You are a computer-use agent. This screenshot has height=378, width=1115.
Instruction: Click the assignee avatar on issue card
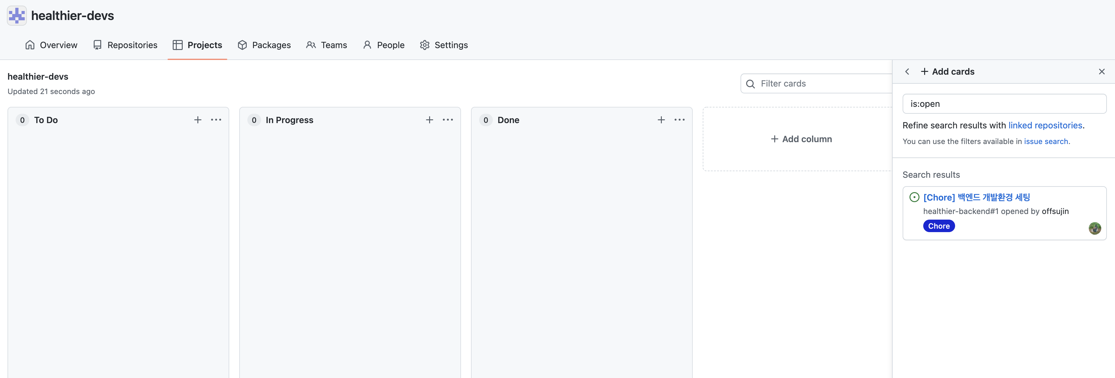pyautogui.click(x=1094, y=228)
